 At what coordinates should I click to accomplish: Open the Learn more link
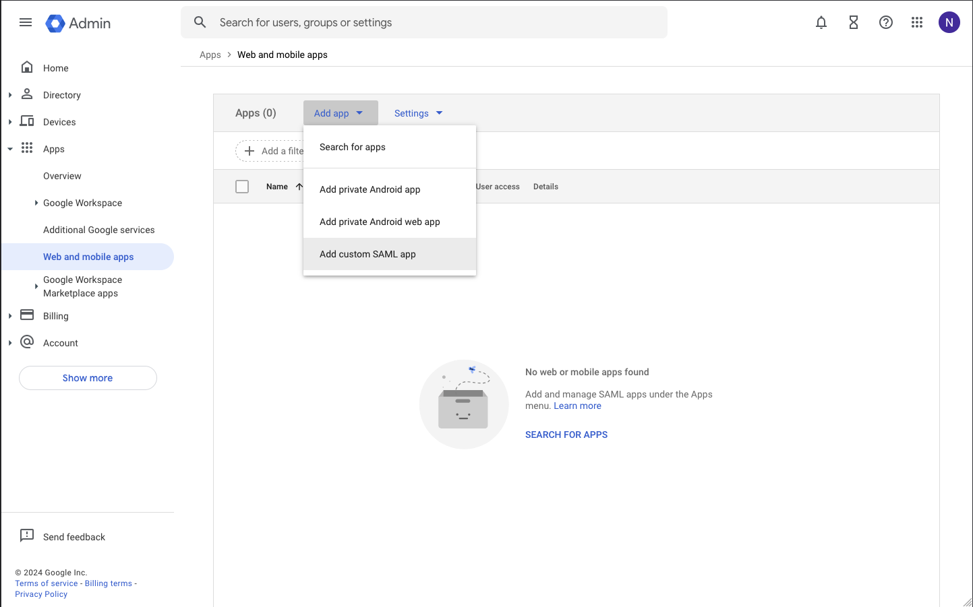click(577, 406)
